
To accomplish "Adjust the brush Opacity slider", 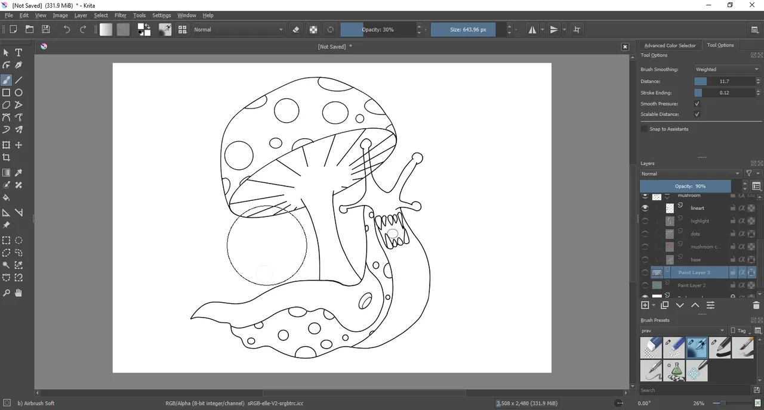I will pyautogui.click(x=378, y=30).
